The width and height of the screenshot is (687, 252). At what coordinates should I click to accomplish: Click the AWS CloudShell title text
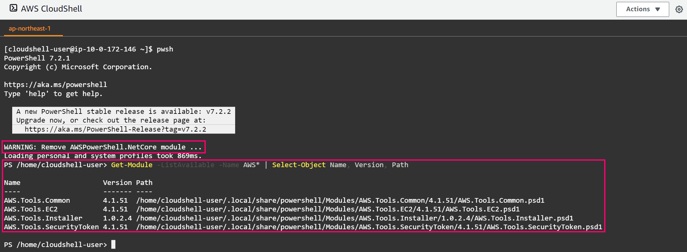(51, 9)
